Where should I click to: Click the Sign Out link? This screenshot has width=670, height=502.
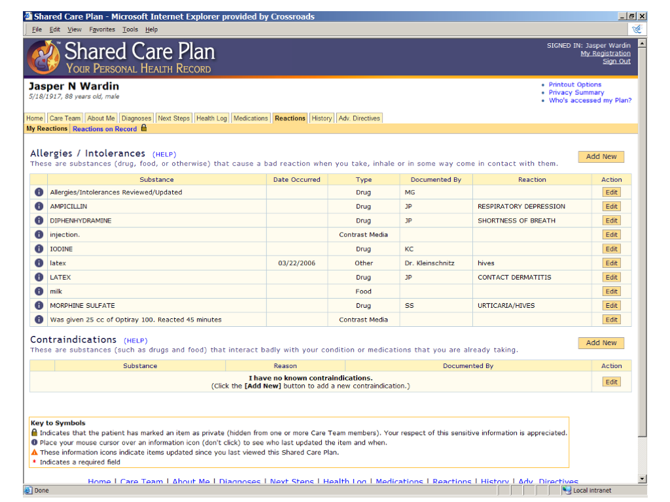click(x=616, y=61)
